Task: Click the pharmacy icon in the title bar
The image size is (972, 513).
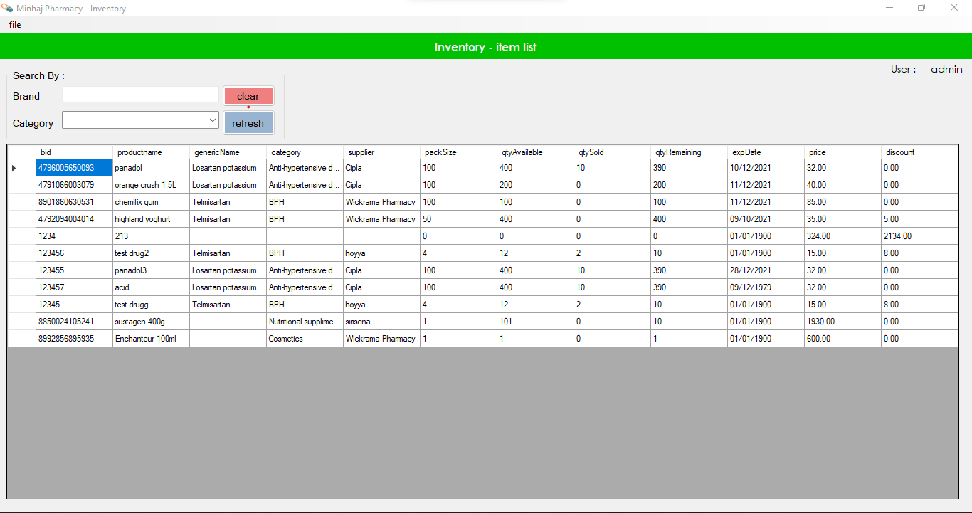Action: 8,7
